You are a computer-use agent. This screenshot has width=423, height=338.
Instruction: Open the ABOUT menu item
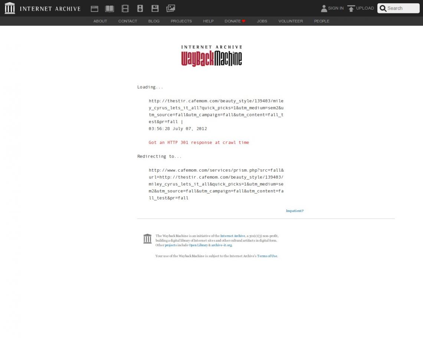pyautogui.click(x=100, y=21)
